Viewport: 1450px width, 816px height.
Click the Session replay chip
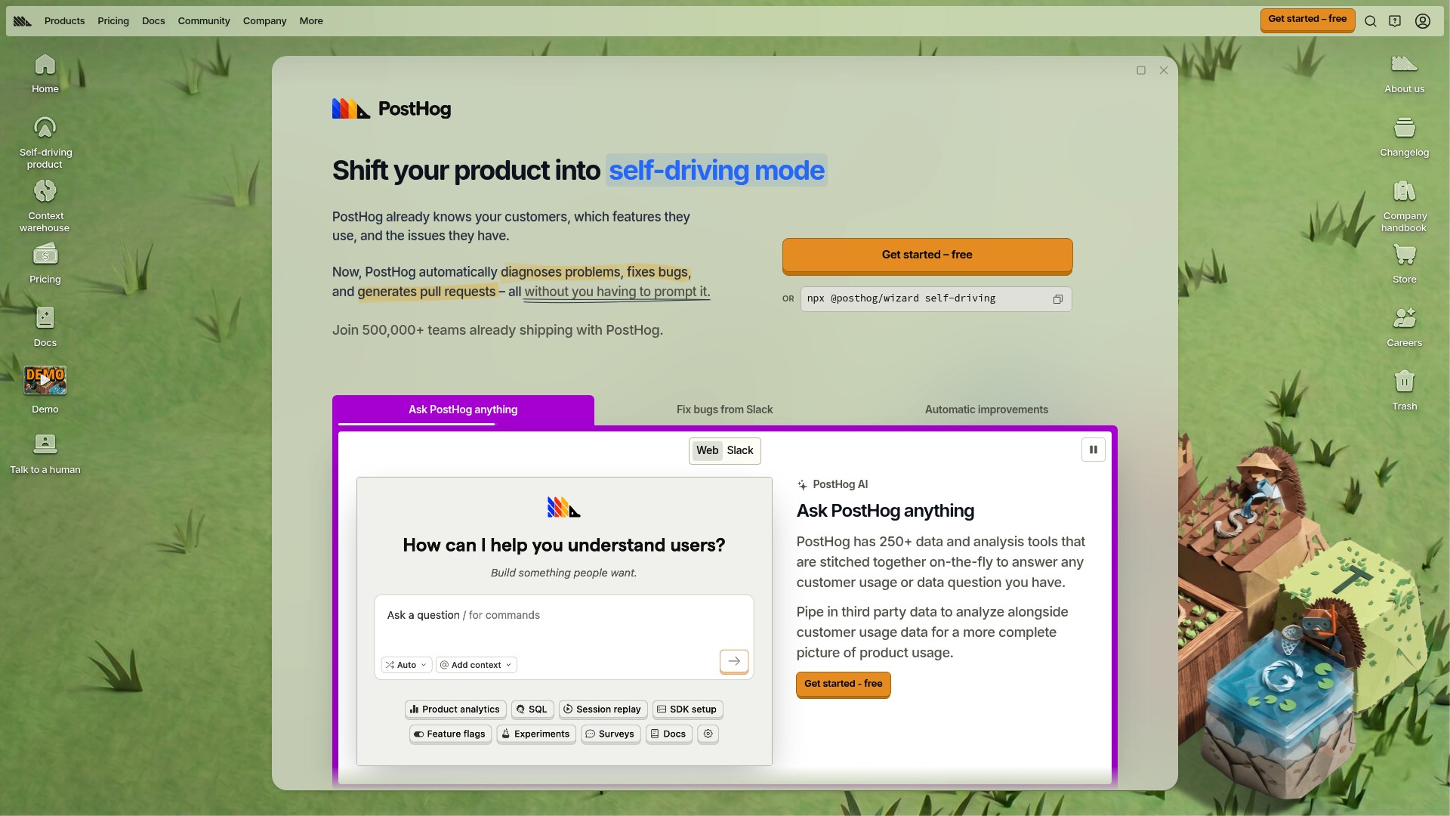(603, 709)
